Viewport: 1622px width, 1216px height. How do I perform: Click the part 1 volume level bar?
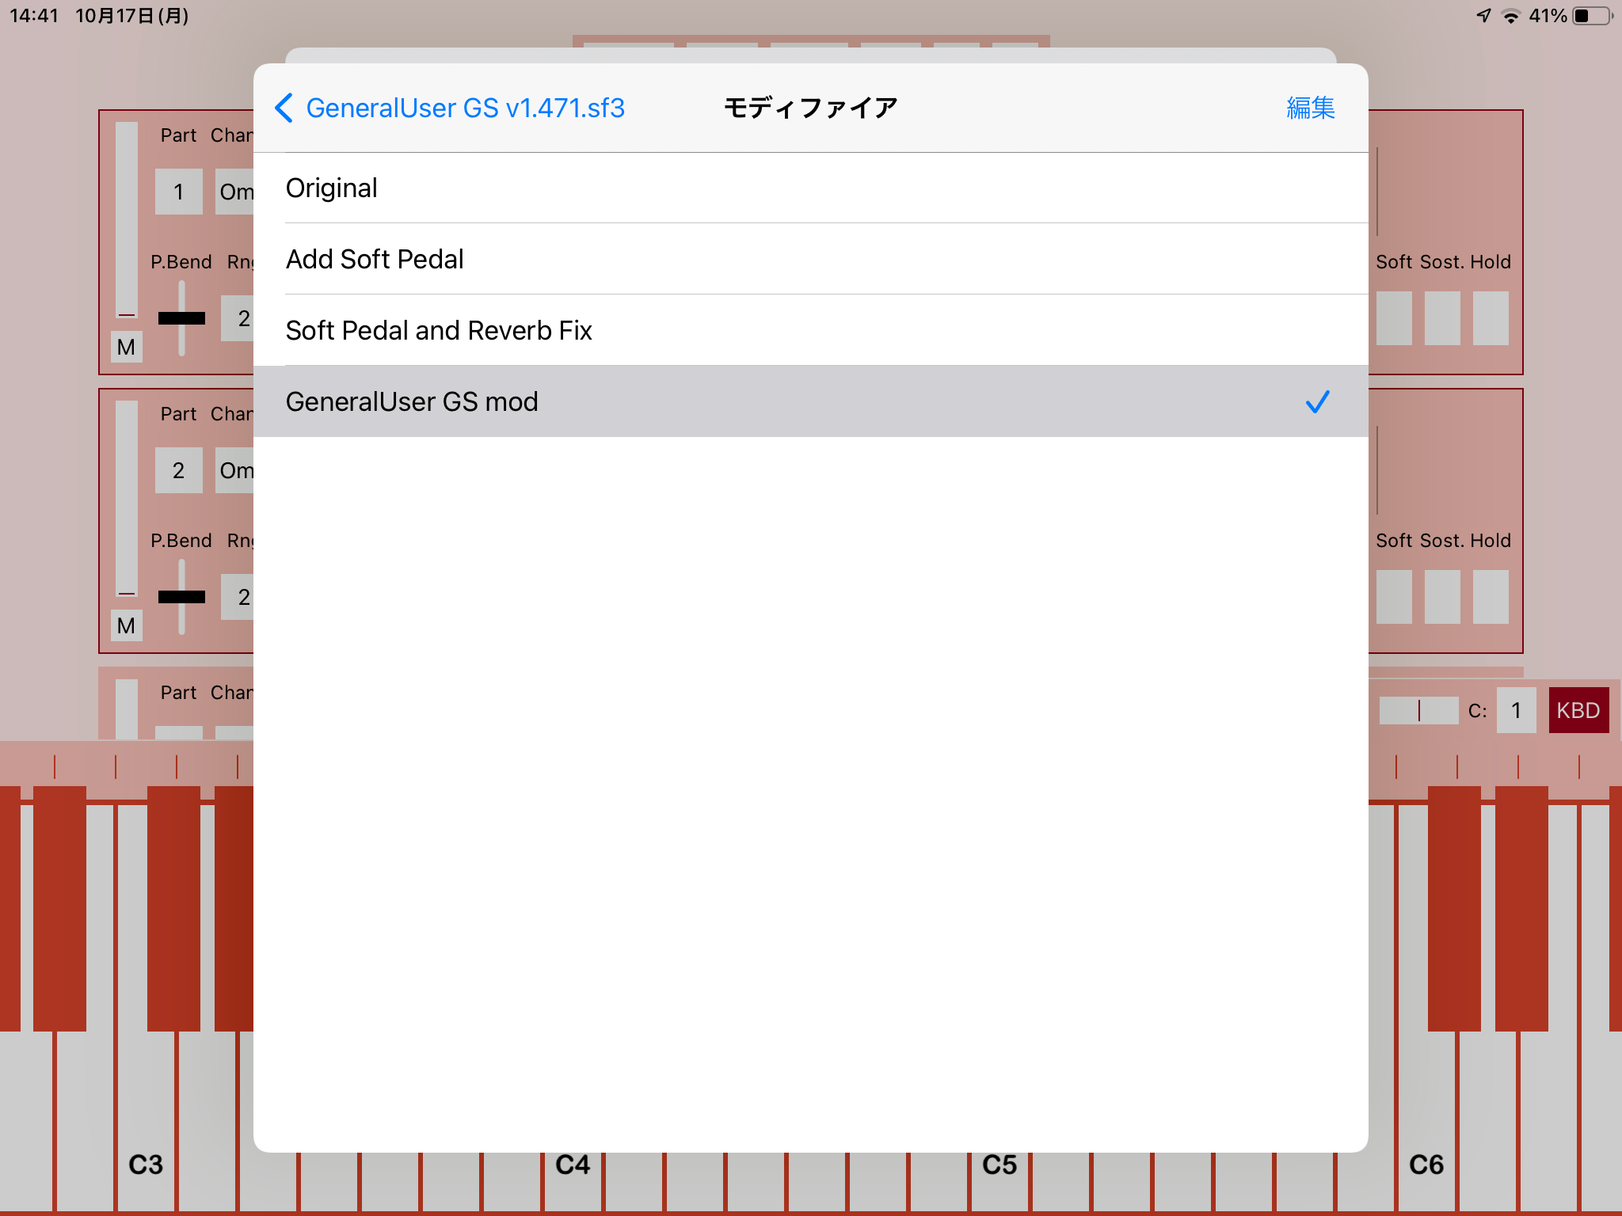tap(127, 219)
